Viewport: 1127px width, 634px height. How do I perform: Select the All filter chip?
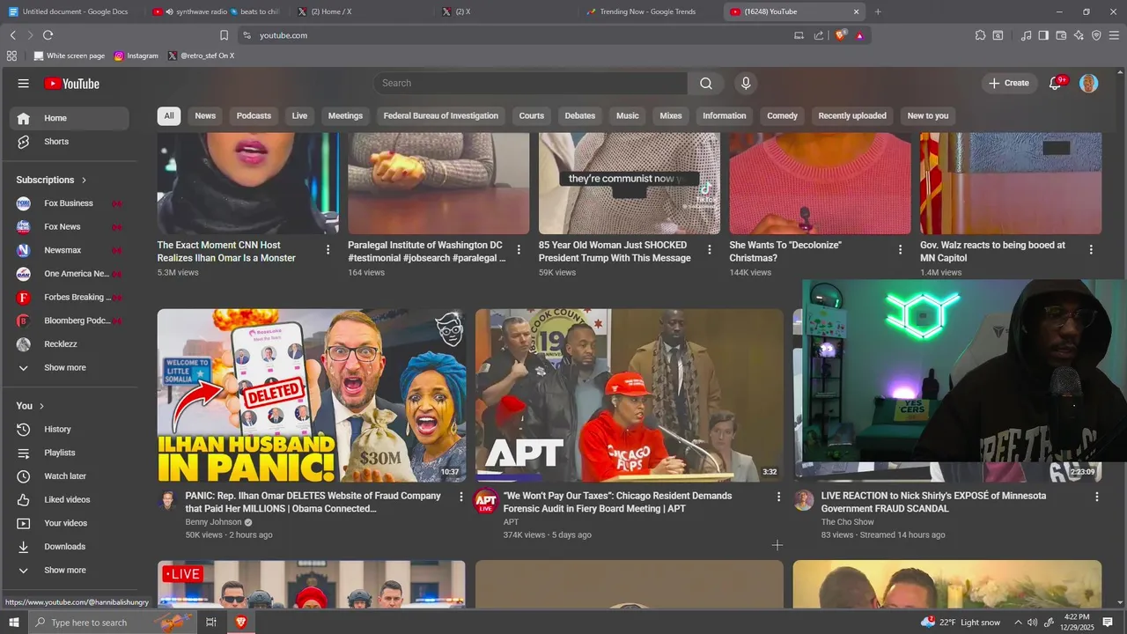[169, 116]
